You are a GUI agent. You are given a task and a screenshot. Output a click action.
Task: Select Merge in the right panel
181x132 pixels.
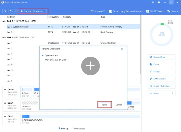[161, 72]
